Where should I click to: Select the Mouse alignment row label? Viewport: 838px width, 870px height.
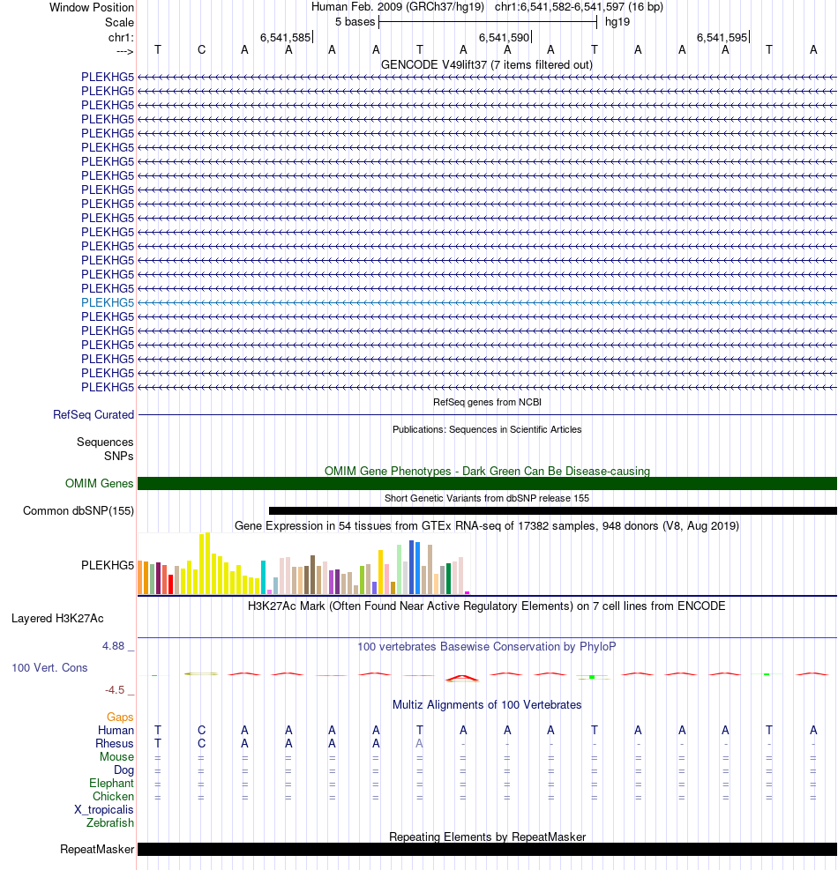point(116,757)
